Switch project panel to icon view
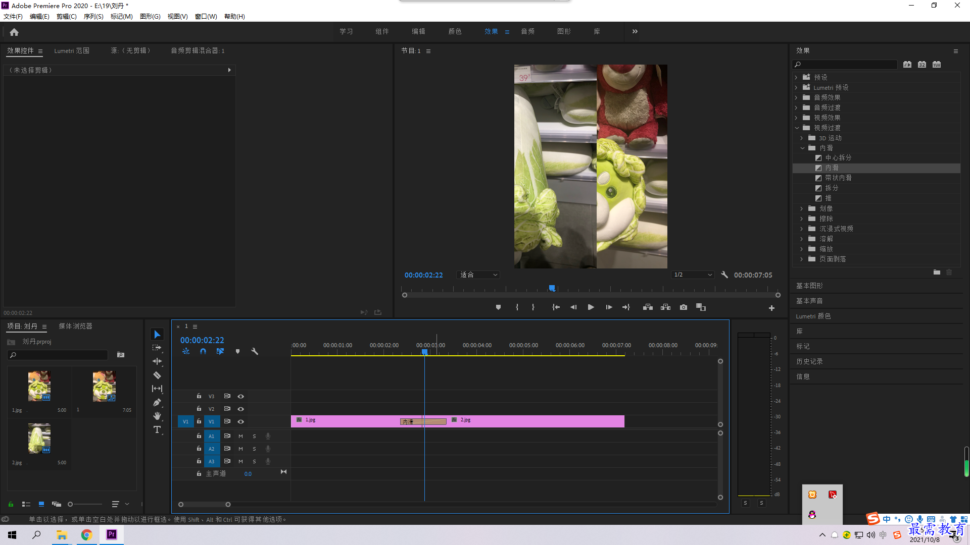Image resolution: width=970 pixels, height=545 pixels. (41, 504)
